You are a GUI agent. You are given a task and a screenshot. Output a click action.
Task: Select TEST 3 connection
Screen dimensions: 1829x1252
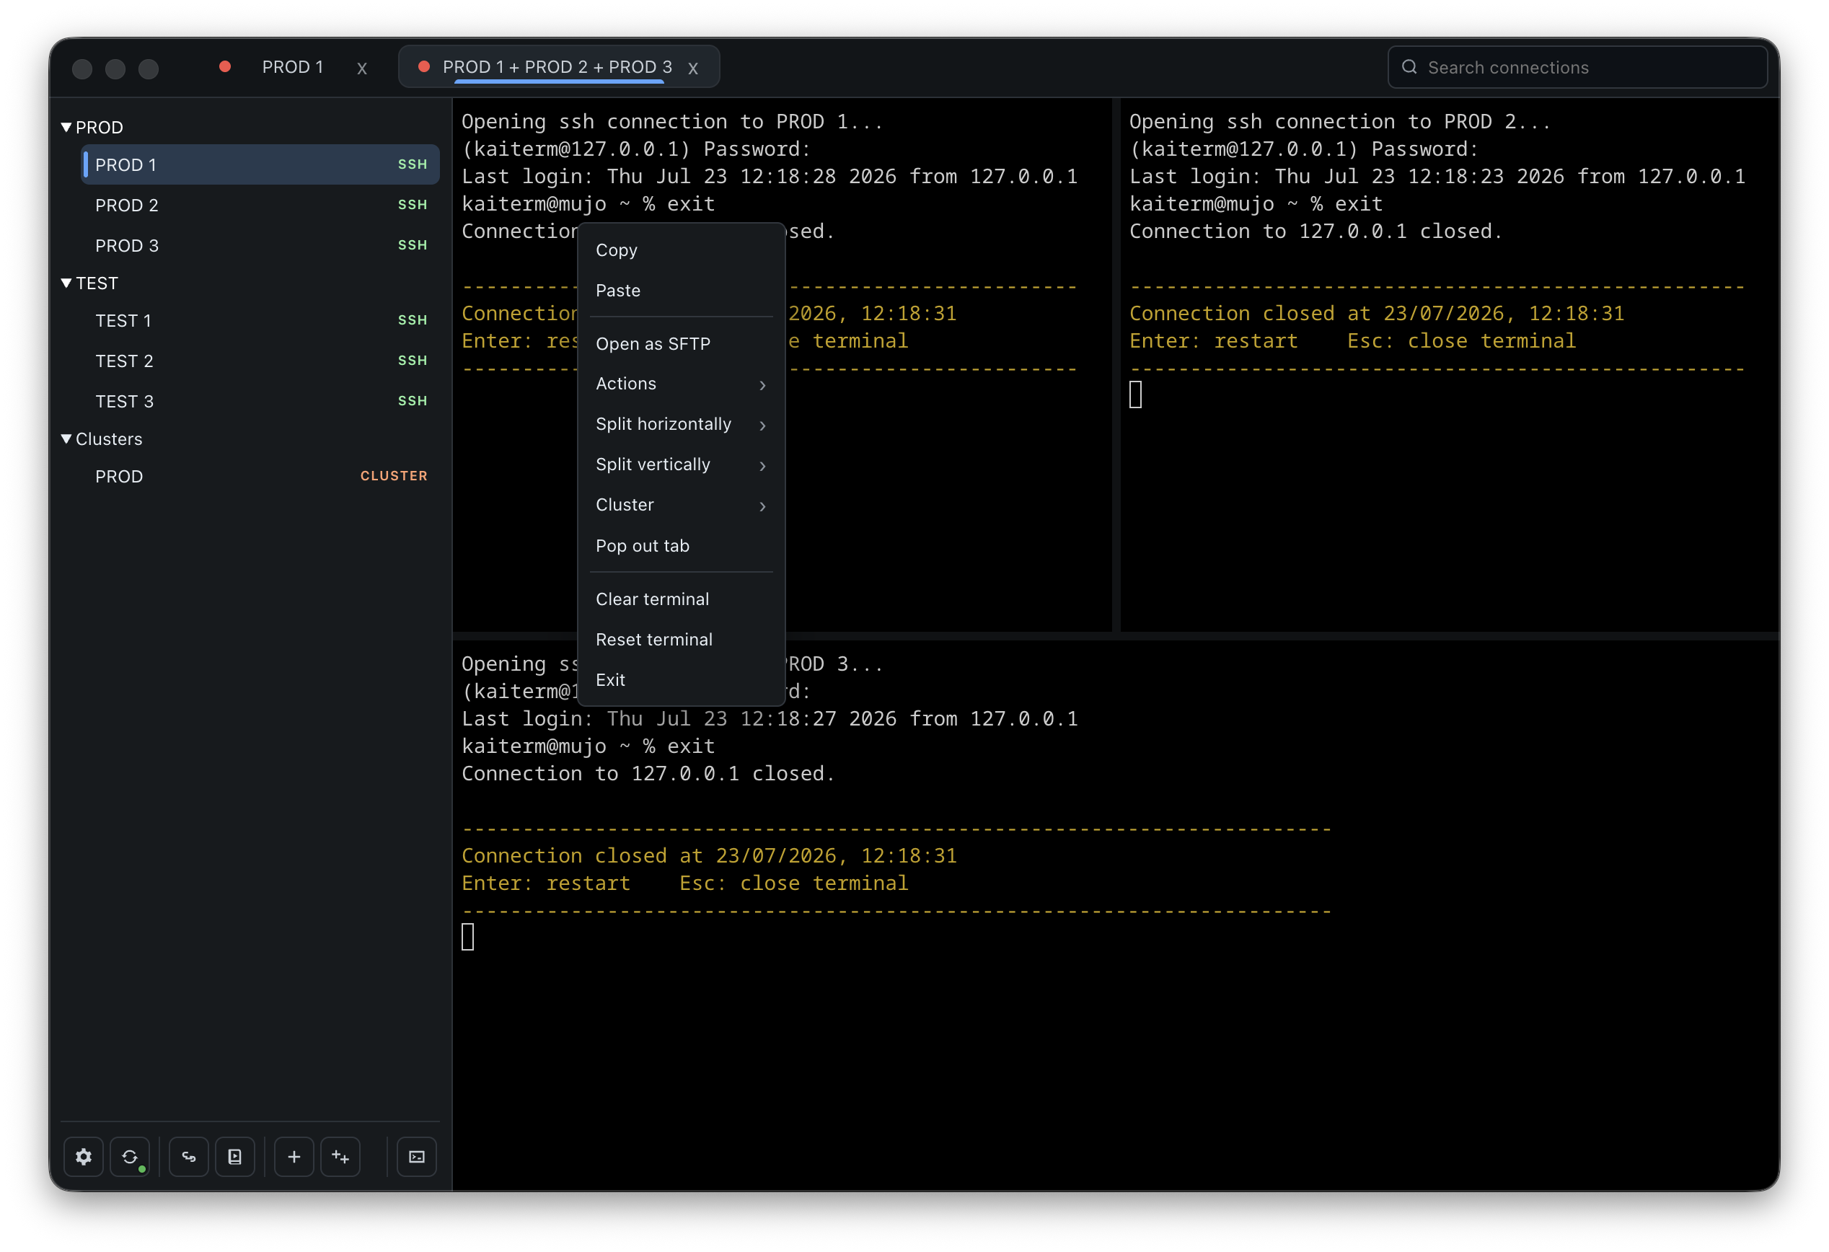[260, 401]
